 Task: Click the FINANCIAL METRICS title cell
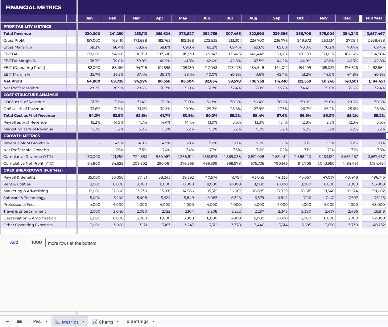coord(34,7)
